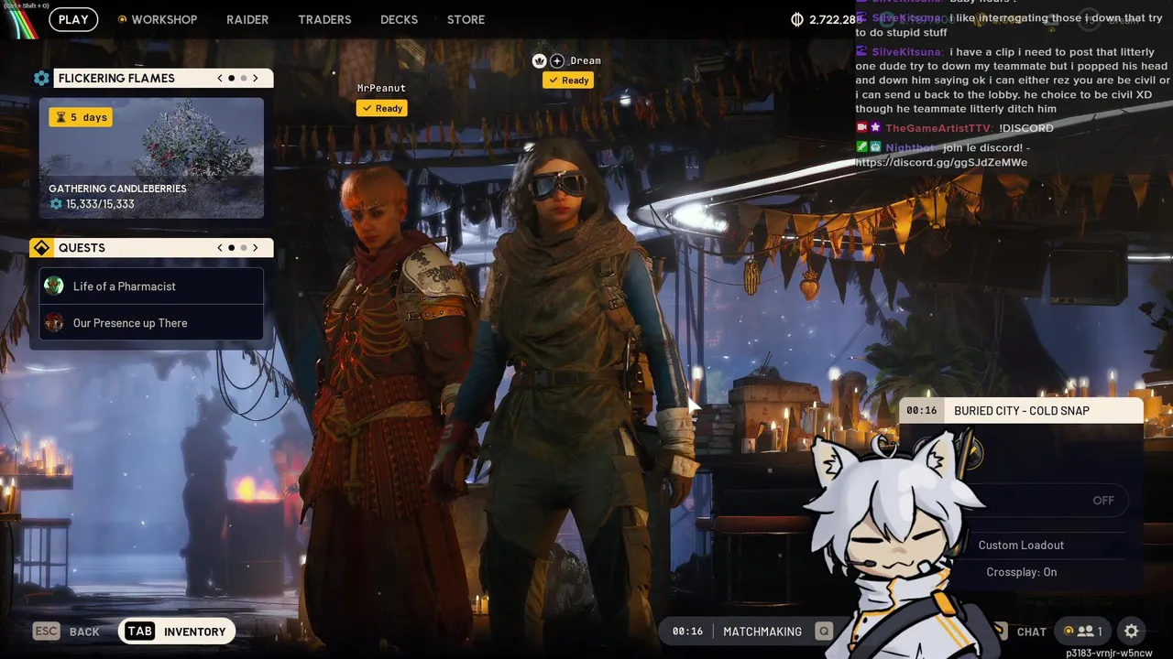
Task: Click the ESC key icon
Action: [46, 631]
